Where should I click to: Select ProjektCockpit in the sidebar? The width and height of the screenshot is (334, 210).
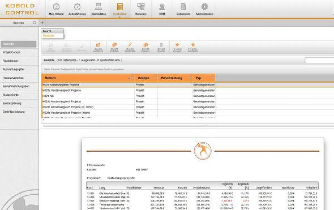pos(12,52)
